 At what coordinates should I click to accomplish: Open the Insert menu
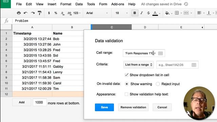pyautogui.click(x=52, y=4)
